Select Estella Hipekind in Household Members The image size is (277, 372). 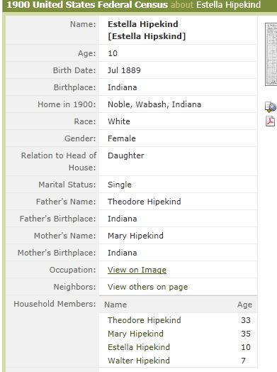[139, 347]
